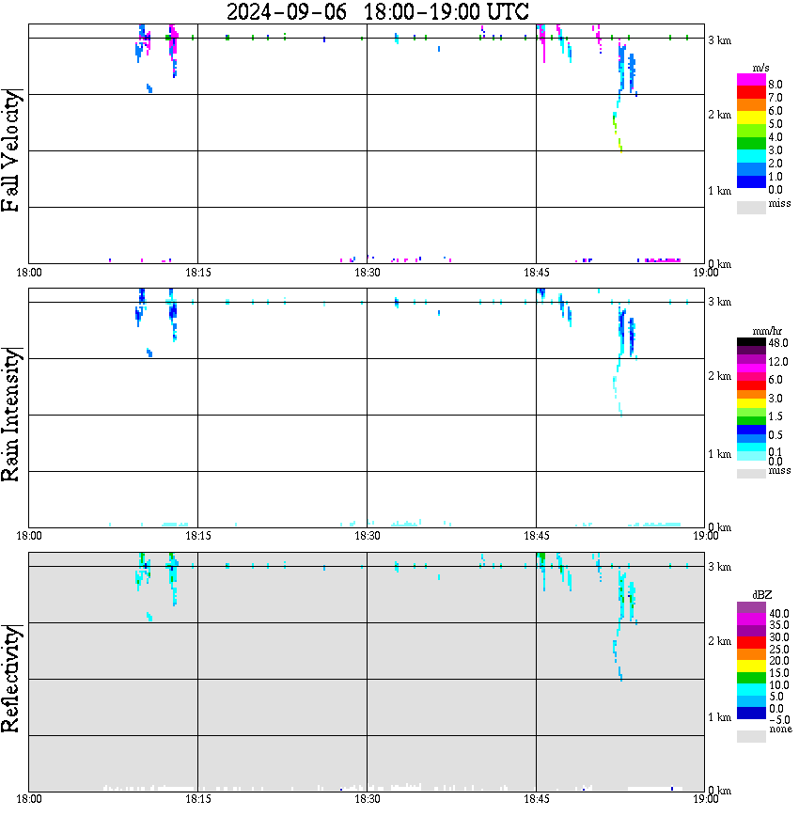Select the dark blue 0.0 m/s legend swatch

pyautogui.click(x=751, y=181)
